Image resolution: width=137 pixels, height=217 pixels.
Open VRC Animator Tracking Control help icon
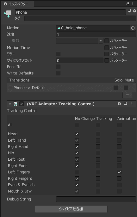pos(119,104)
